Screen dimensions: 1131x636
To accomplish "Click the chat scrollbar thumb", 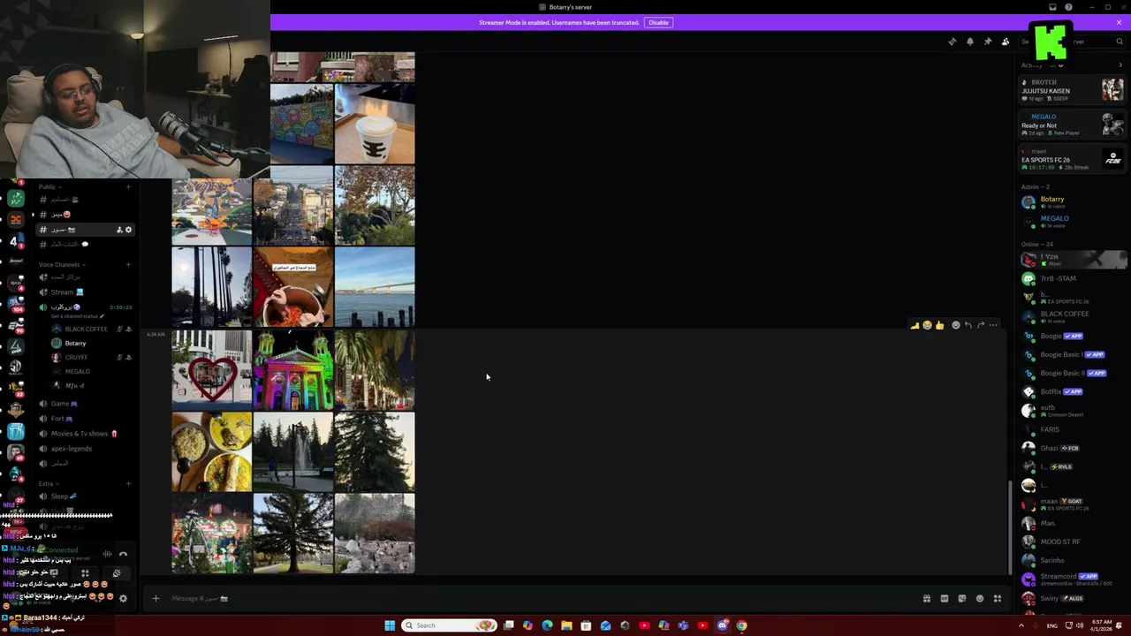I will coord(1011,527).
